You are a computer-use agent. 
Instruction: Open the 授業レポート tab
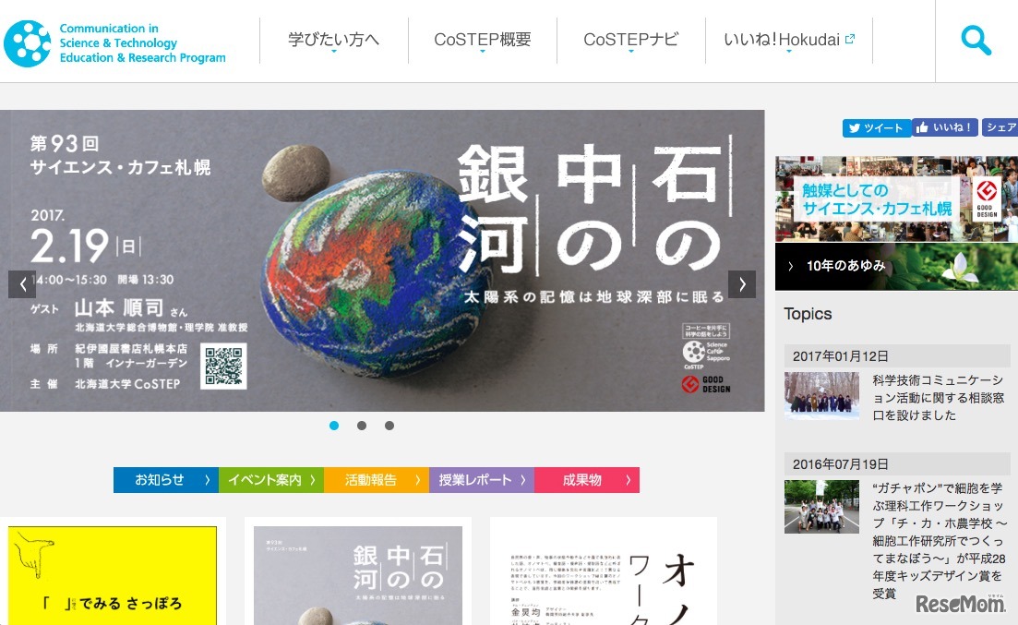tap(482, 480)
